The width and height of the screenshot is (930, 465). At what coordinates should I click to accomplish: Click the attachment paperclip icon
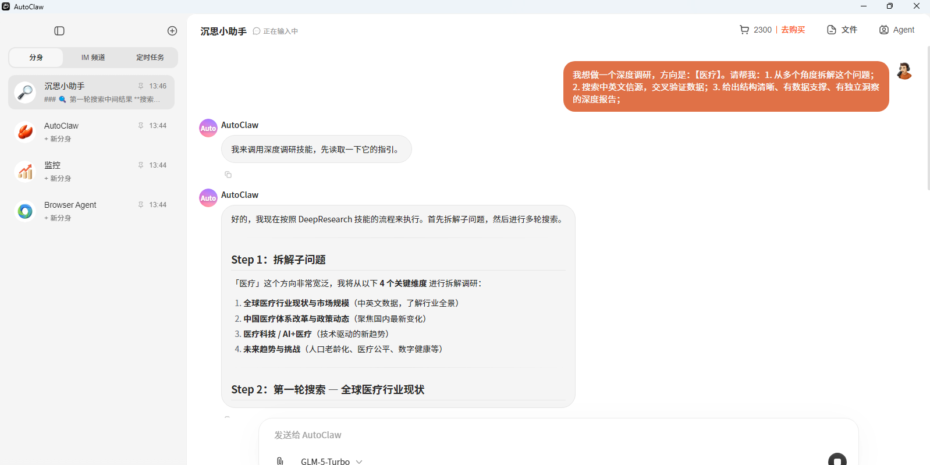pyautogui.click(x=280, y=461)
